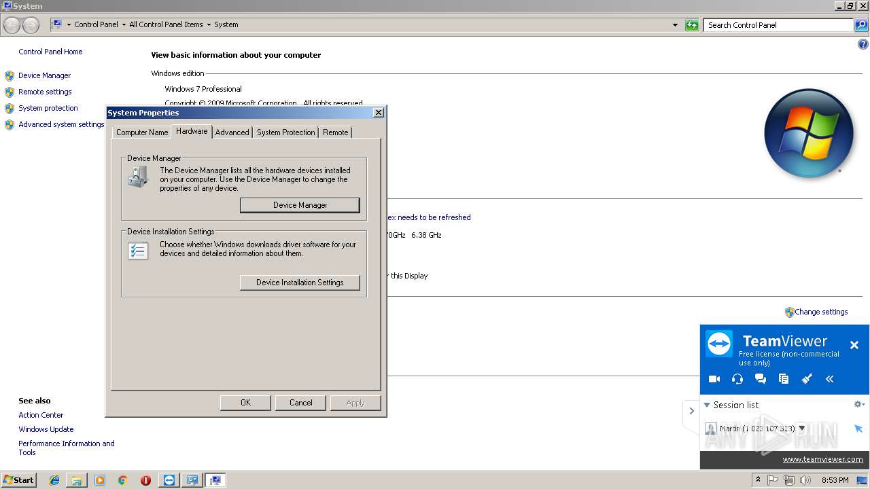The width and height of the screenshot is (870, 489).
Task: Open Google Chrome from taskbar
Action: coord(123,480)
